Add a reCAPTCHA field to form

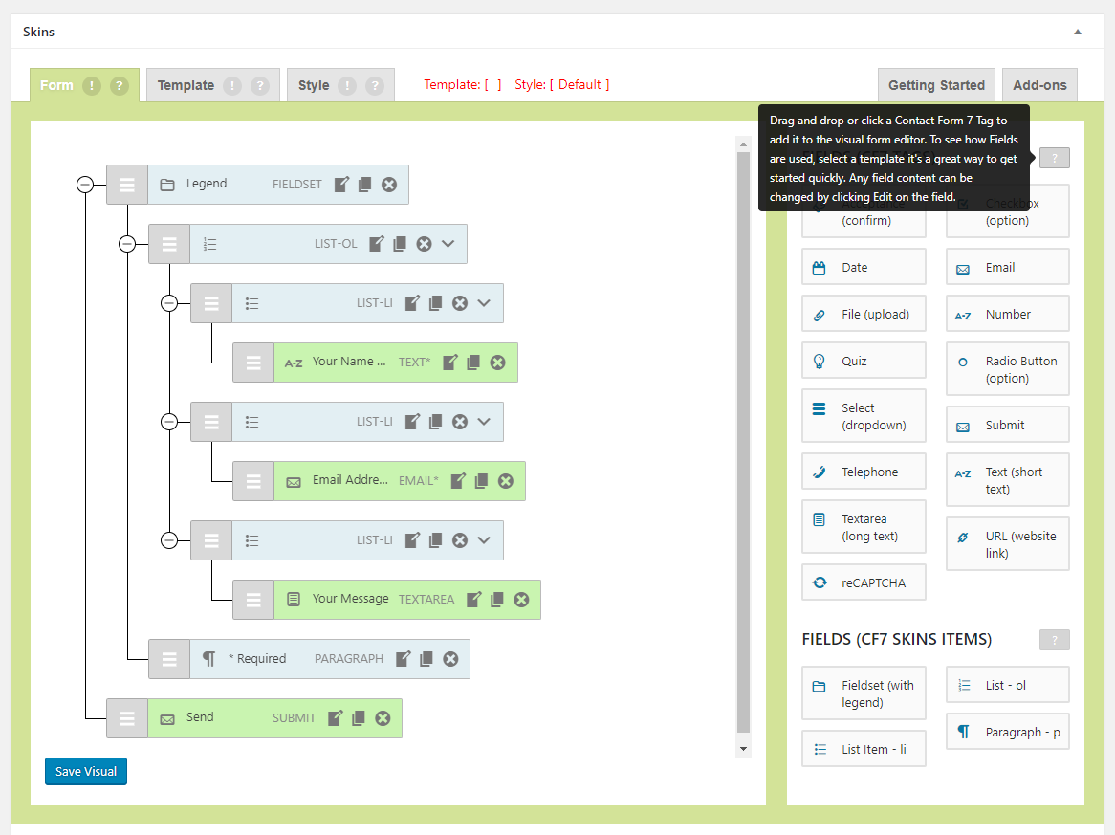coord(864,582)
